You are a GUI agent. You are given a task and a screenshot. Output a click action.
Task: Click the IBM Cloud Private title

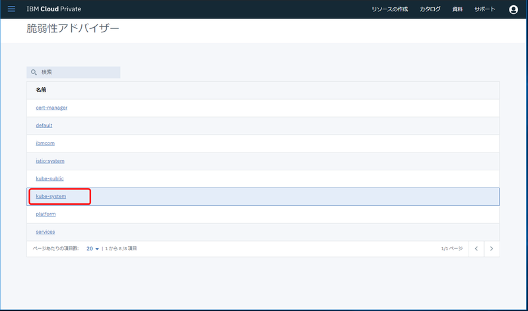[54, 9]
